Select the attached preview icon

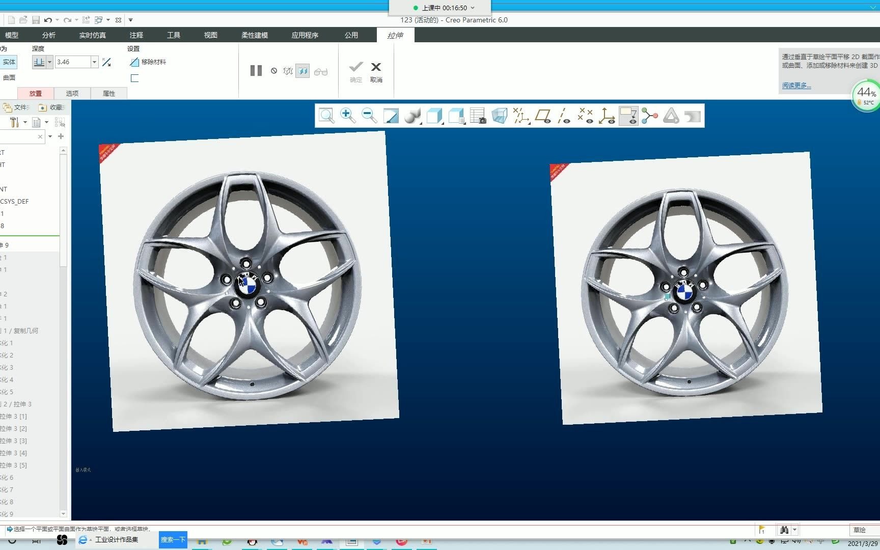[302, 71]
